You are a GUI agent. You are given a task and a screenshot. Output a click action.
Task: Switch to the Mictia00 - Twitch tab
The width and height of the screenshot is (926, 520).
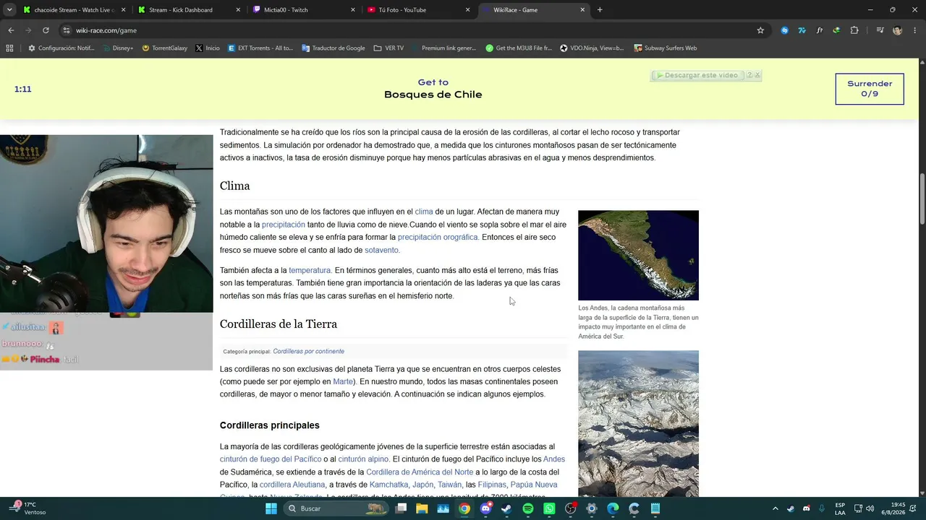point(304,10)
